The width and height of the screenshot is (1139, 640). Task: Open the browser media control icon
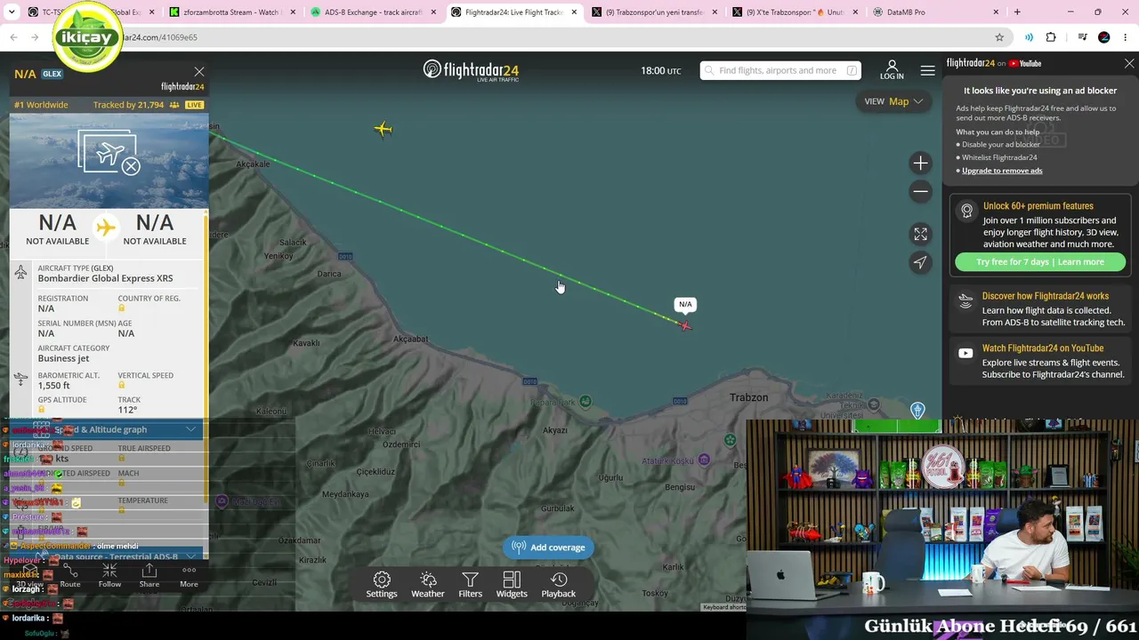click(x=1082, y=37)
